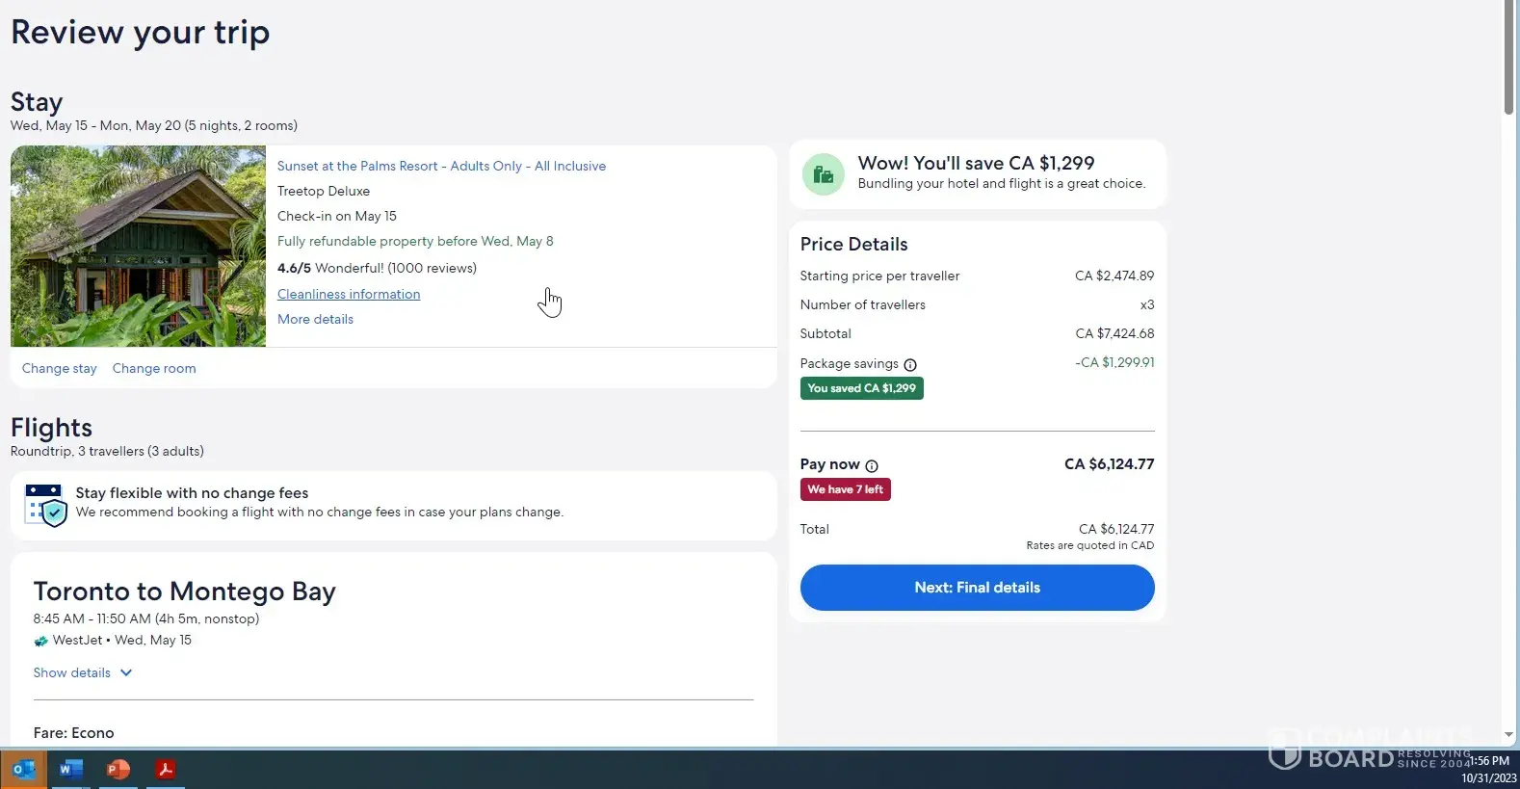Click More details for the hotel
1520x789 pixels.
pyautogui.click(x=315, y=319)
